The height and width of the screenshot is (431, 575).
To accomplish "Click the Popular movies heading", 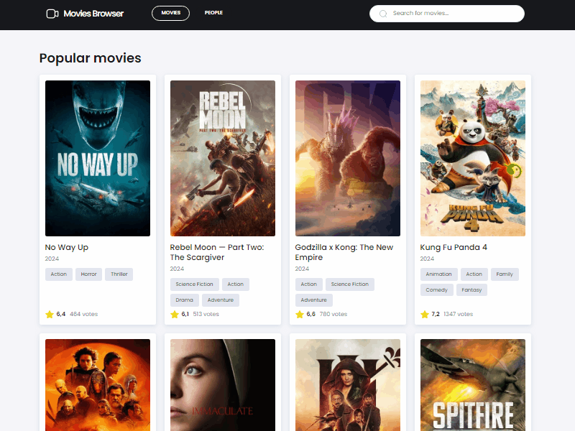I will (x=91, y=58).
